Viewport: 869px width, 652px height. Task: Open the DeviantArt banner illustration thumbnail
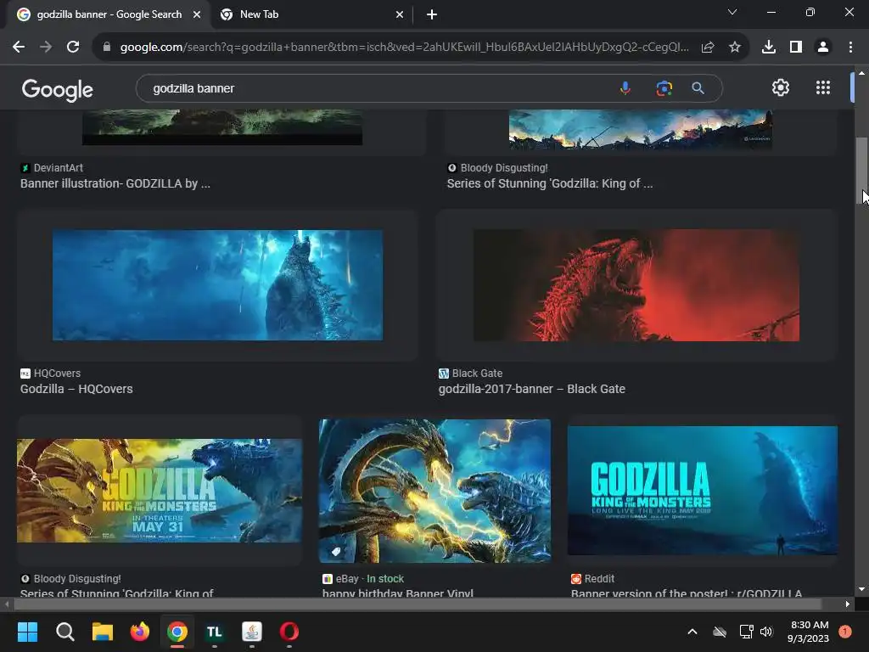tap(222, 127)
